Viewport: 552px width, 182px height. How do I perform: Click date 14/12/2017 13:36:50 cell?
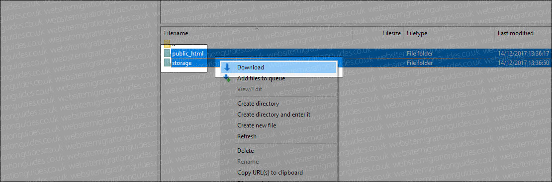coord(524,63)
